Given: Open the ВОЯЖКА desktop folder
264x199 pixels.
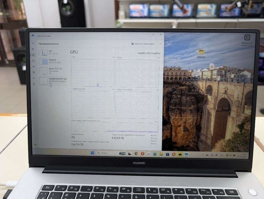Looking at the screenshot, I should click(x=201, y=53).
